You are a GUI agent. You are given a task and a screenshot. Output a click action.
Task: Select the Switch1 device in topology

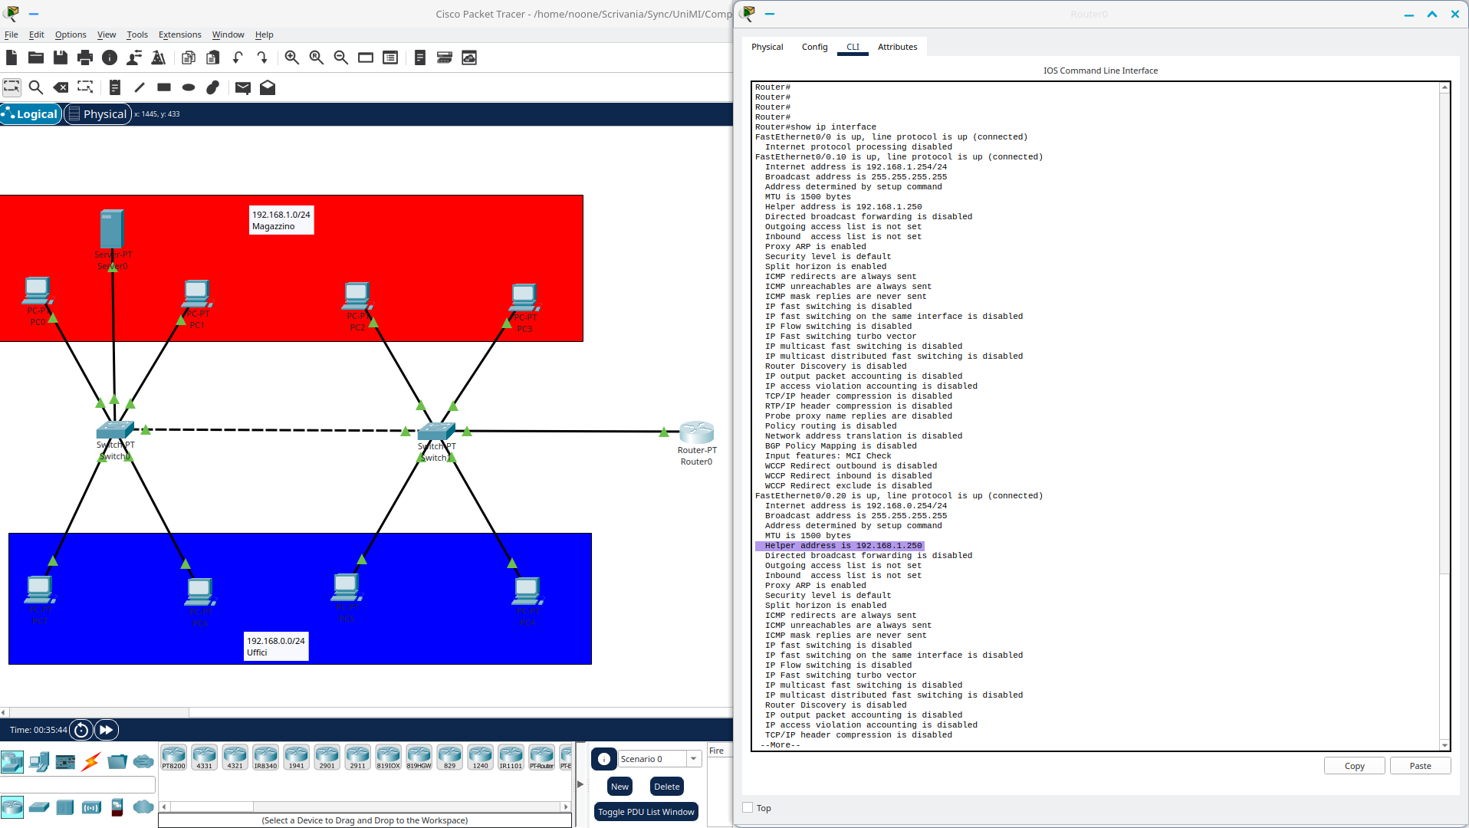coord(437,432)
